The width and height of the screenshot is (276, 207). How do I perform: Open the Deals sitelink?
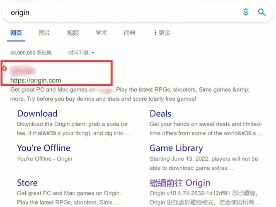click(x=160, y=113)
